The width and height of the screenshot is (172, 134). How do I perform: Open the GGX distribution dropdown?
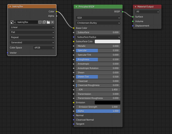(x=98, y=18)
